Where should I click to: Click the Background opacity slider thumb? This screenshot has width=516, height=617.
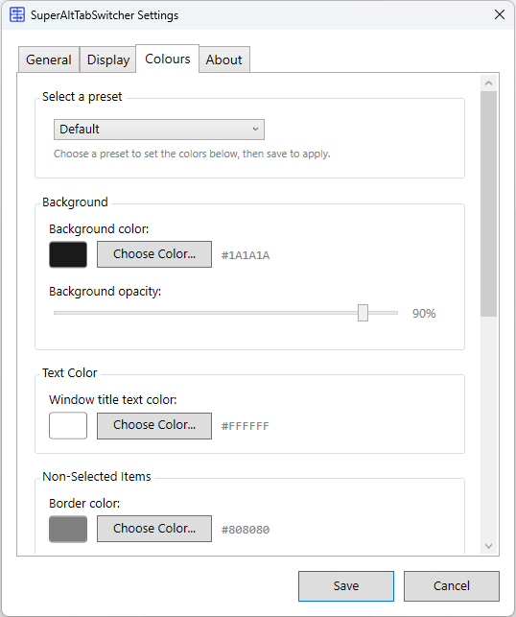[363, 313]
